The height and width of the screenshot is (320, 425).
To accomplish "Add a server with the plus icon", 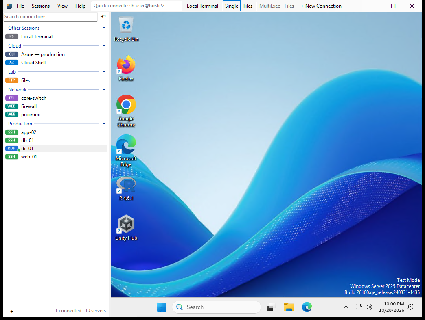I will point(12,311).
